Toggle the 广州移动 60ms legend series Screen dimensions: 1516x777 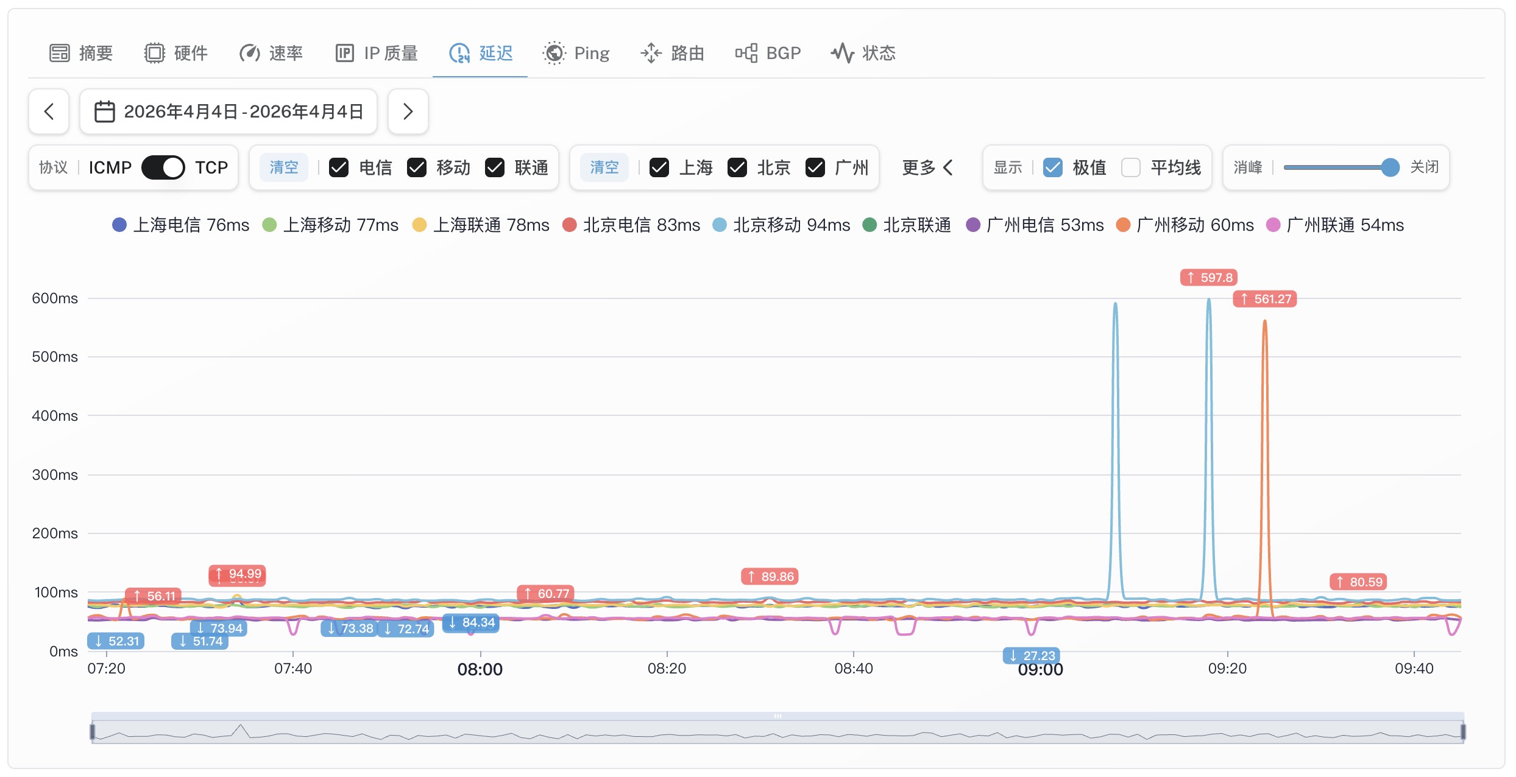click(x=1185, y=225)
